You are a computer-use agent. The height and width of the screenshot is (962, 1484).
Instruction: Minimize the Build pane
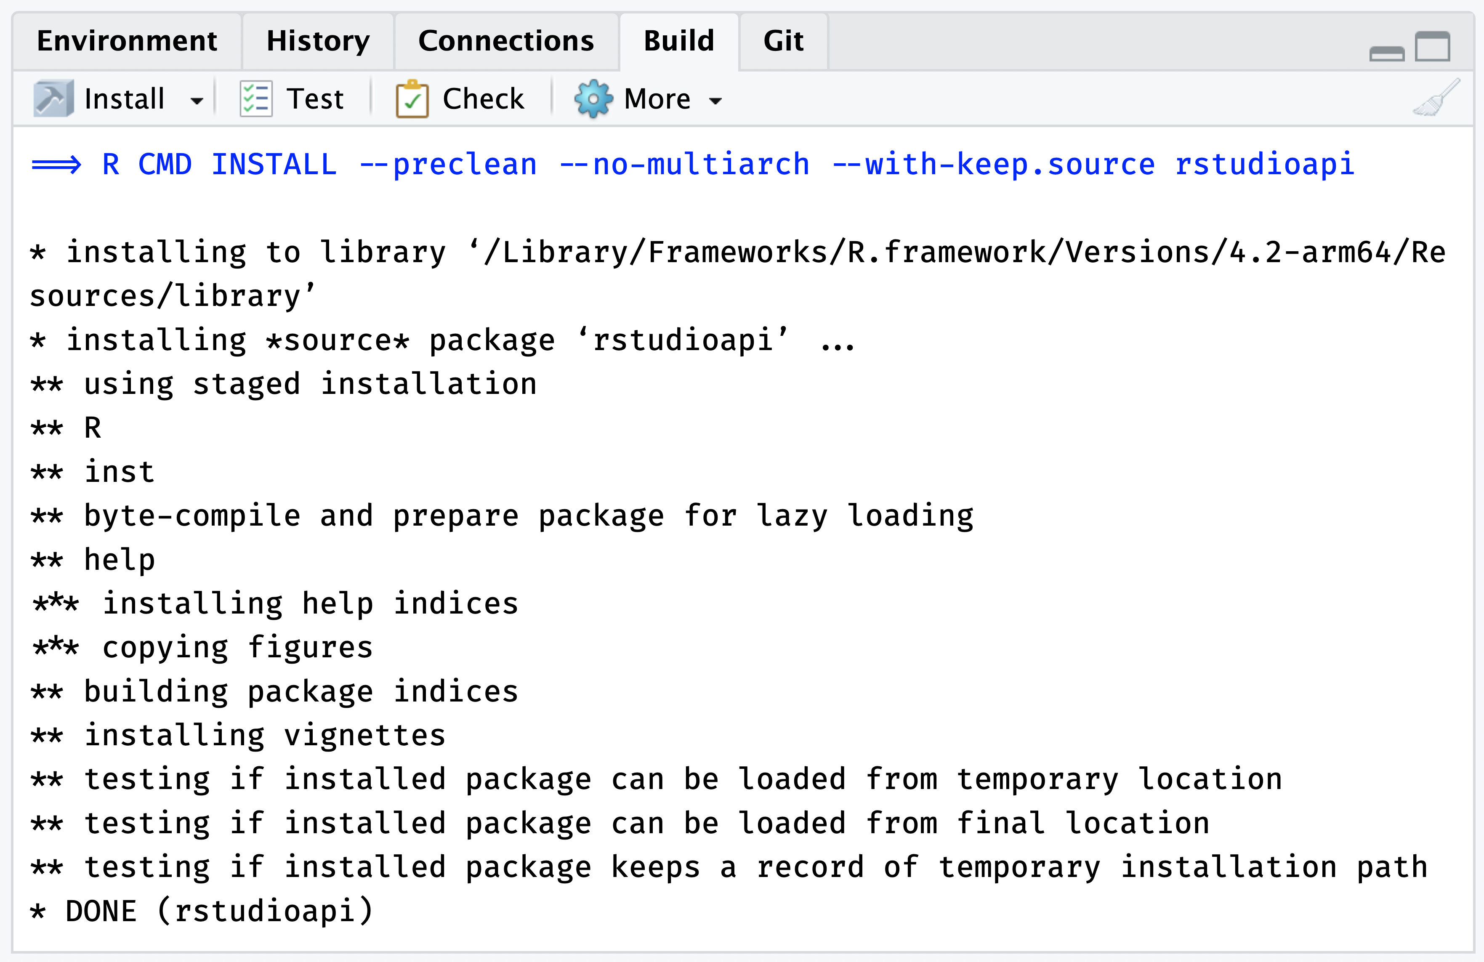click(x=1387, y=54)
